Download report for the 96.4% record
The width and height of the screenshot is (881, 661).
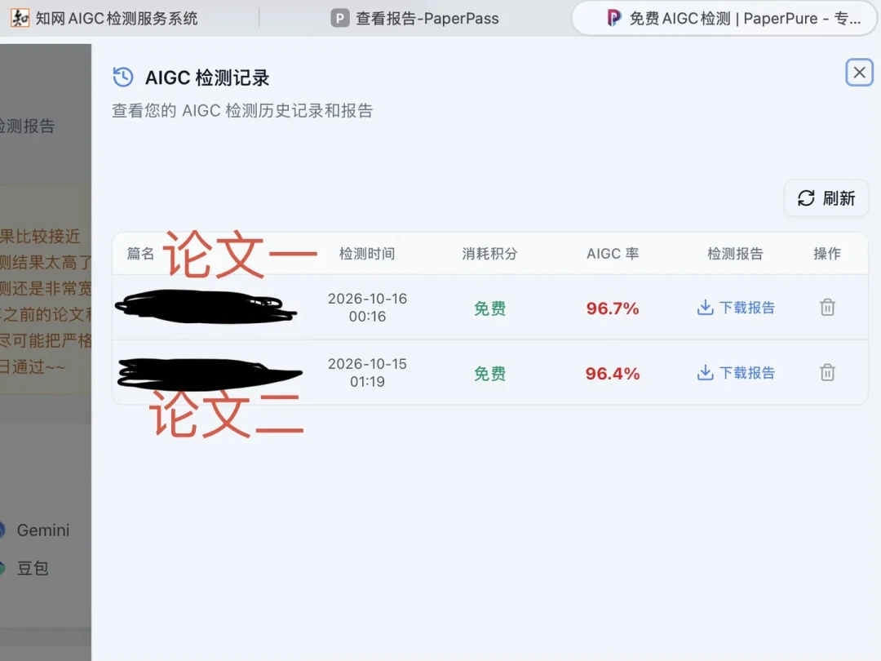coord(736,373)
